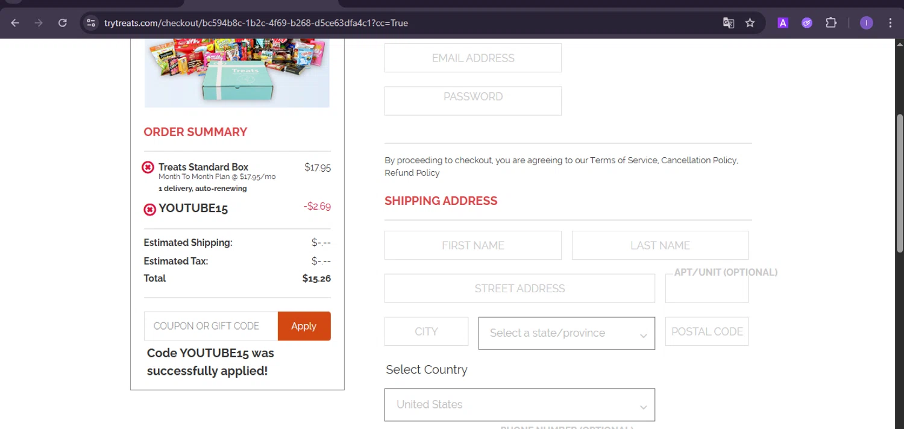904x429 pixels.
Task: Open site information icon in address bar
Action: [91, 23]
